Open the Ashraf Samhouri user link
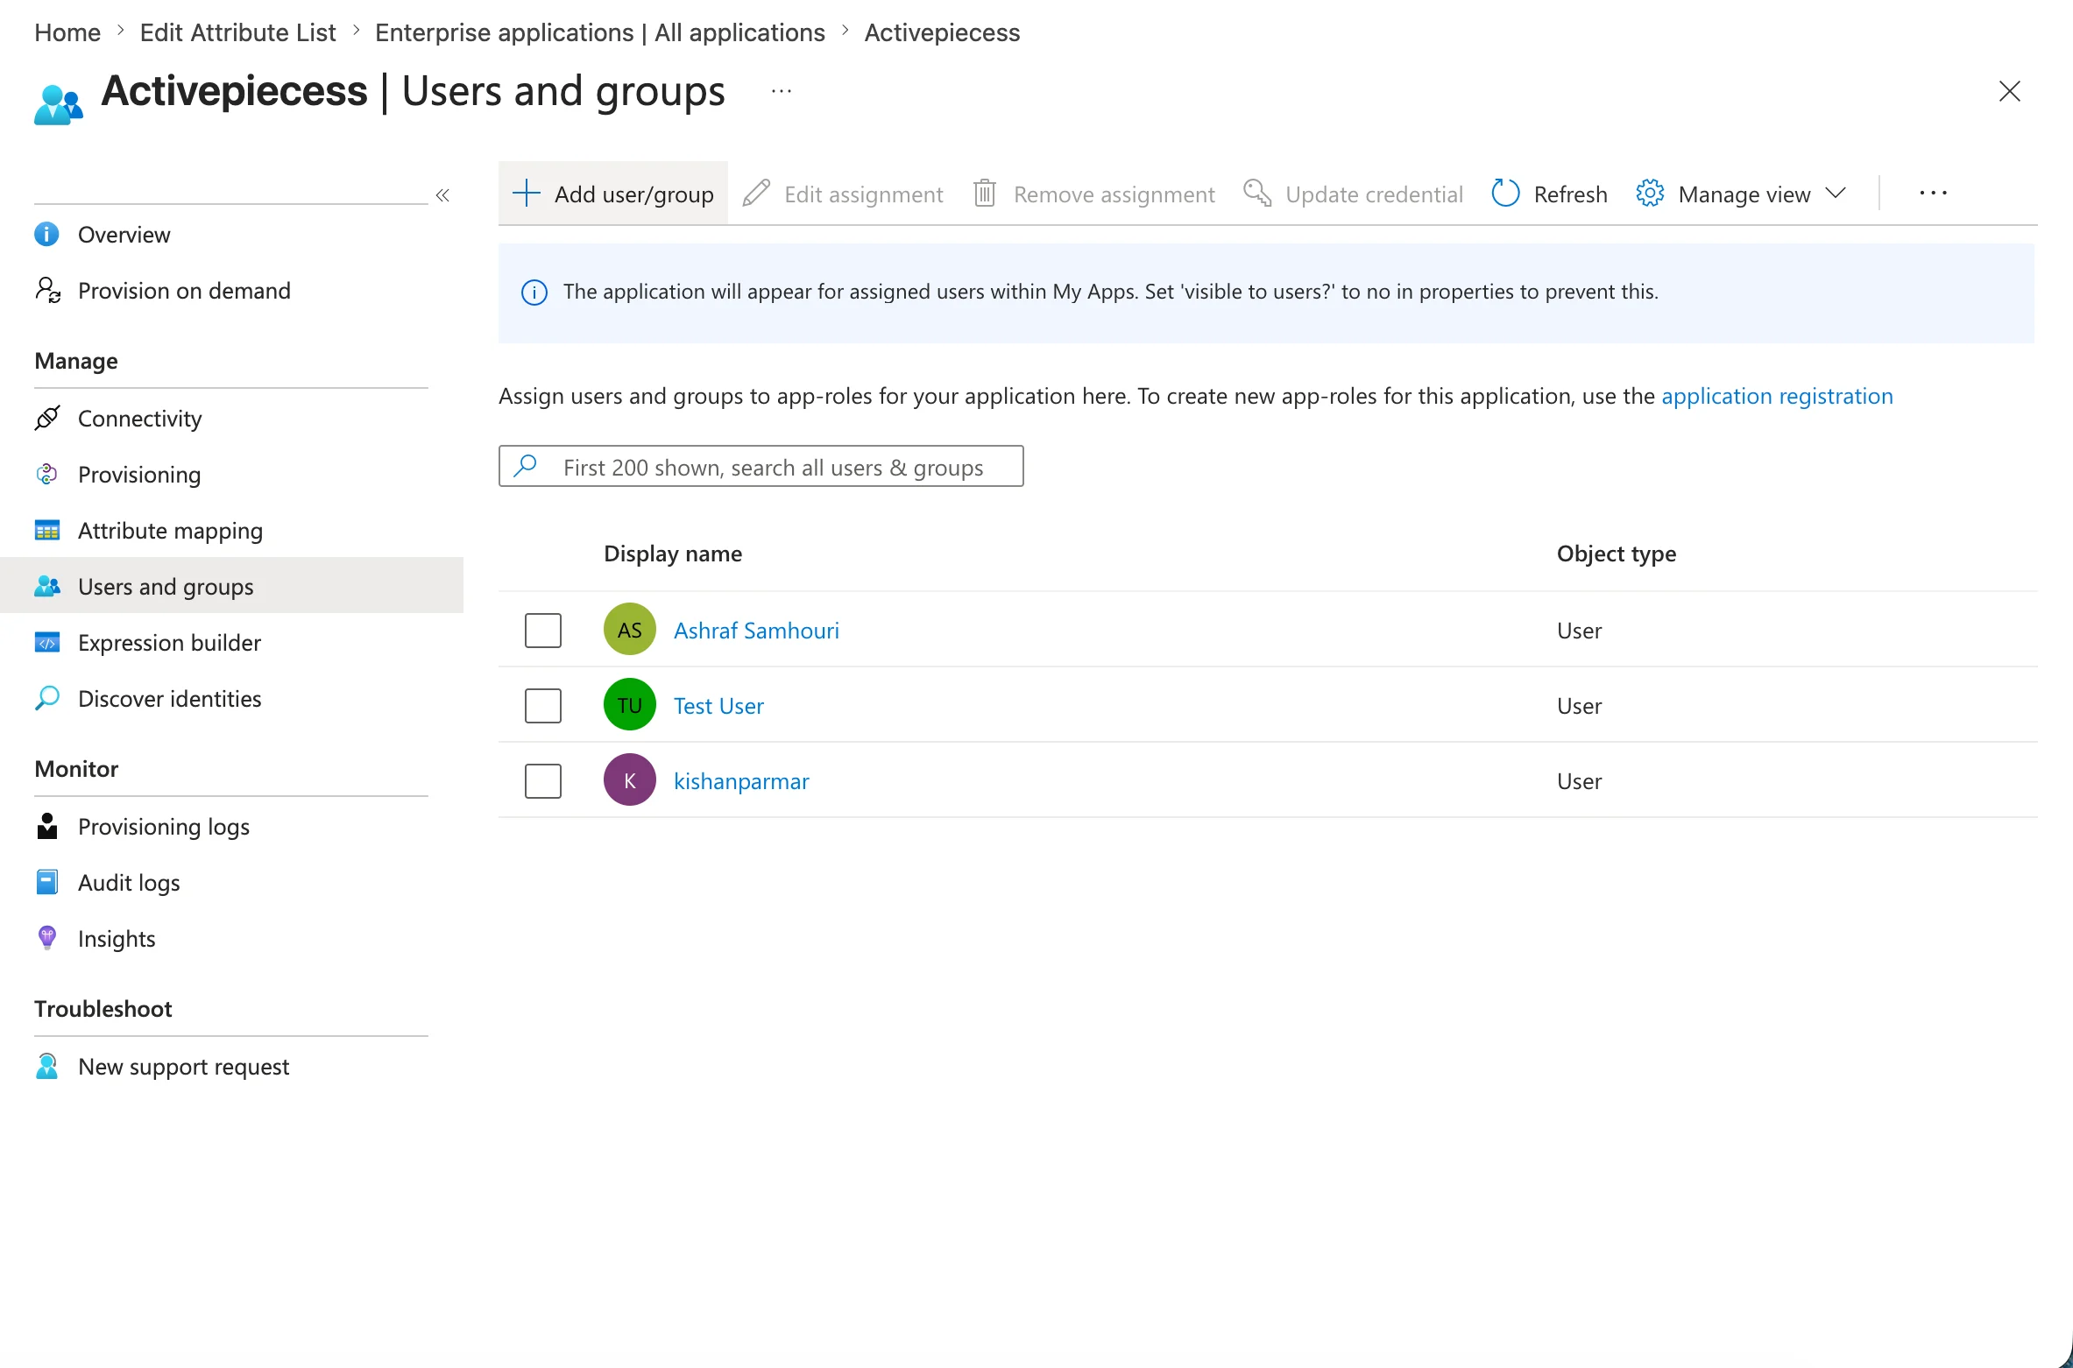2073x1368 pixels. [756, 631]
